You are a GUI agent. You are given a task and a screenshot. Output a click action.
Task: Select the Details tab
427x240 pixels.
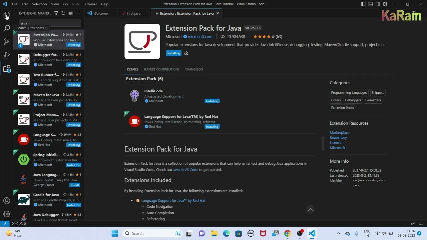click(x=132, y=69)
